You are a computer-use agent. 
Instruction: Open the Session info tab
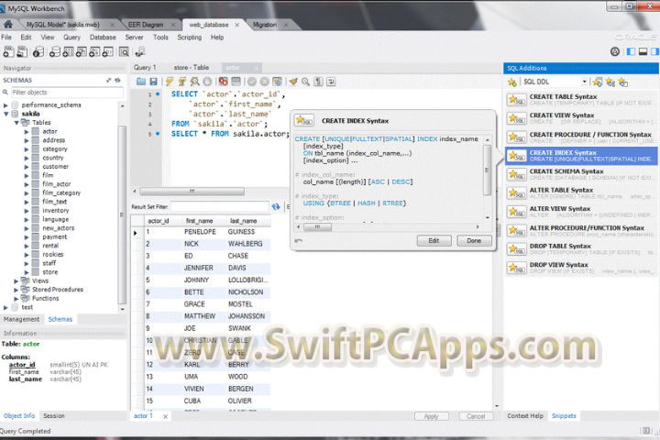54,415
